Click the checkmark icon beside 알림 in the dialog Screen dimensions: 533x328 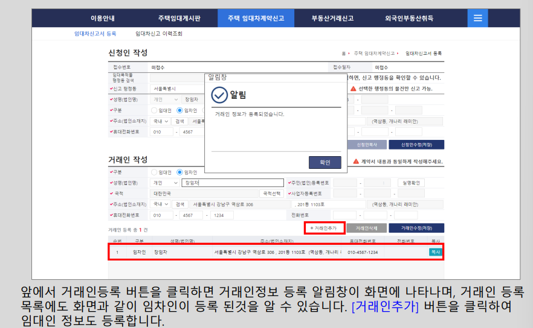click(219, 95)
